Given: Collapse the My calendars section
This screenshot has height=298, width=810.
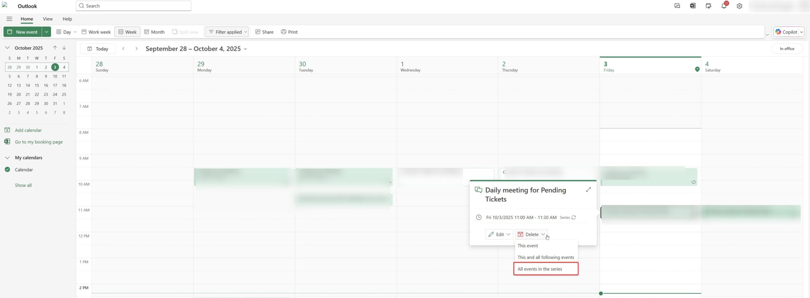Looking at the screenshot, I should coord(7,158).
